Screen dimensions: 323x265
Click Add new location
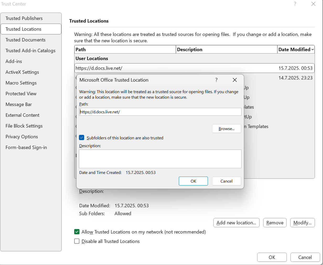(x=236, y=222)
